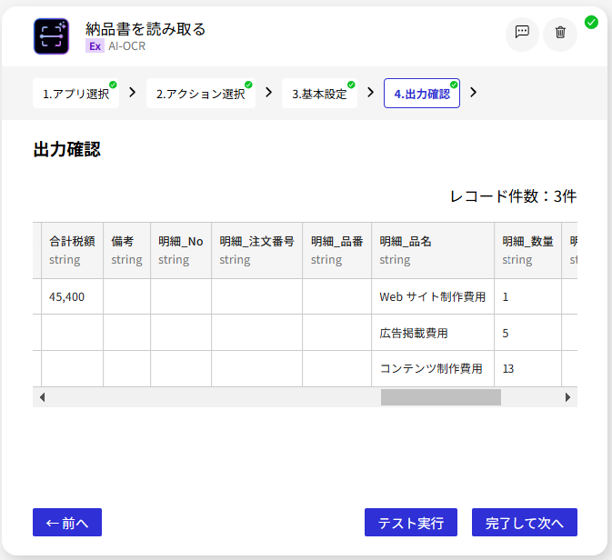Go to step 2.アクション選択
The width and height of the screenshot is (612, 560).
201,94
